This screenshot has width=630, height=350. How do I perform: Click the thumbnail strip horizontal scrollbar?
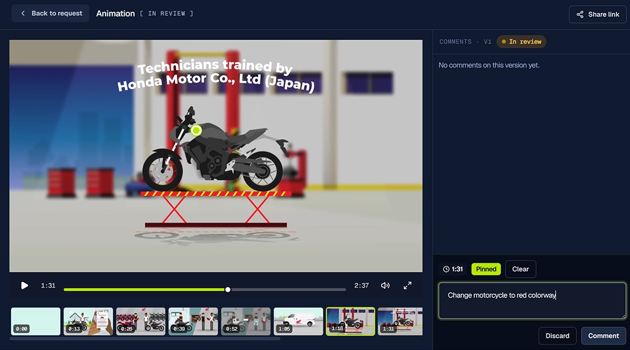coord(145,339)
